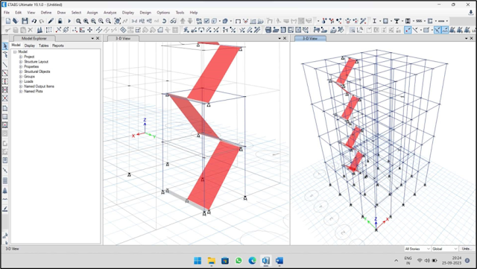This screenshot has height=269, width=477.
Task: Expand the Properties tree node
Action: [21, 66]
